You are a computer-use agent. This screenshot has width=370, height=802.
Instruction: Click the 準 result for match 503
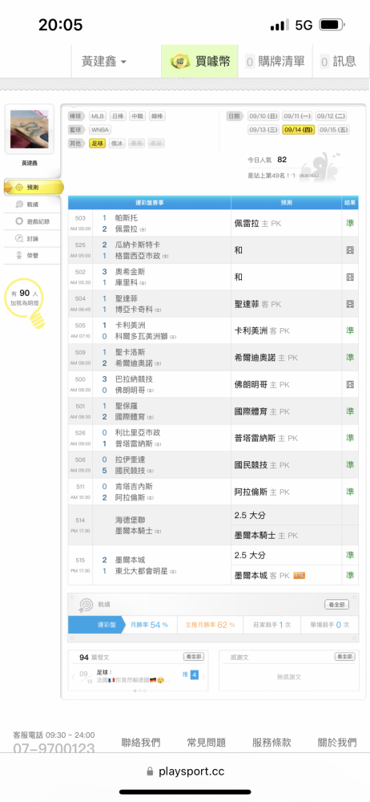coord(350,224)
